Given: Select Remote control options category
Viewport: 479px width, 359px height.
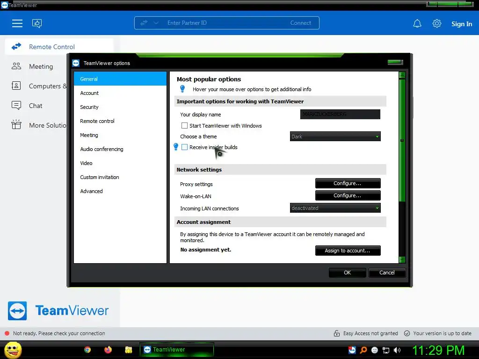Looking at the screenshot, I should tap(120, 121).
